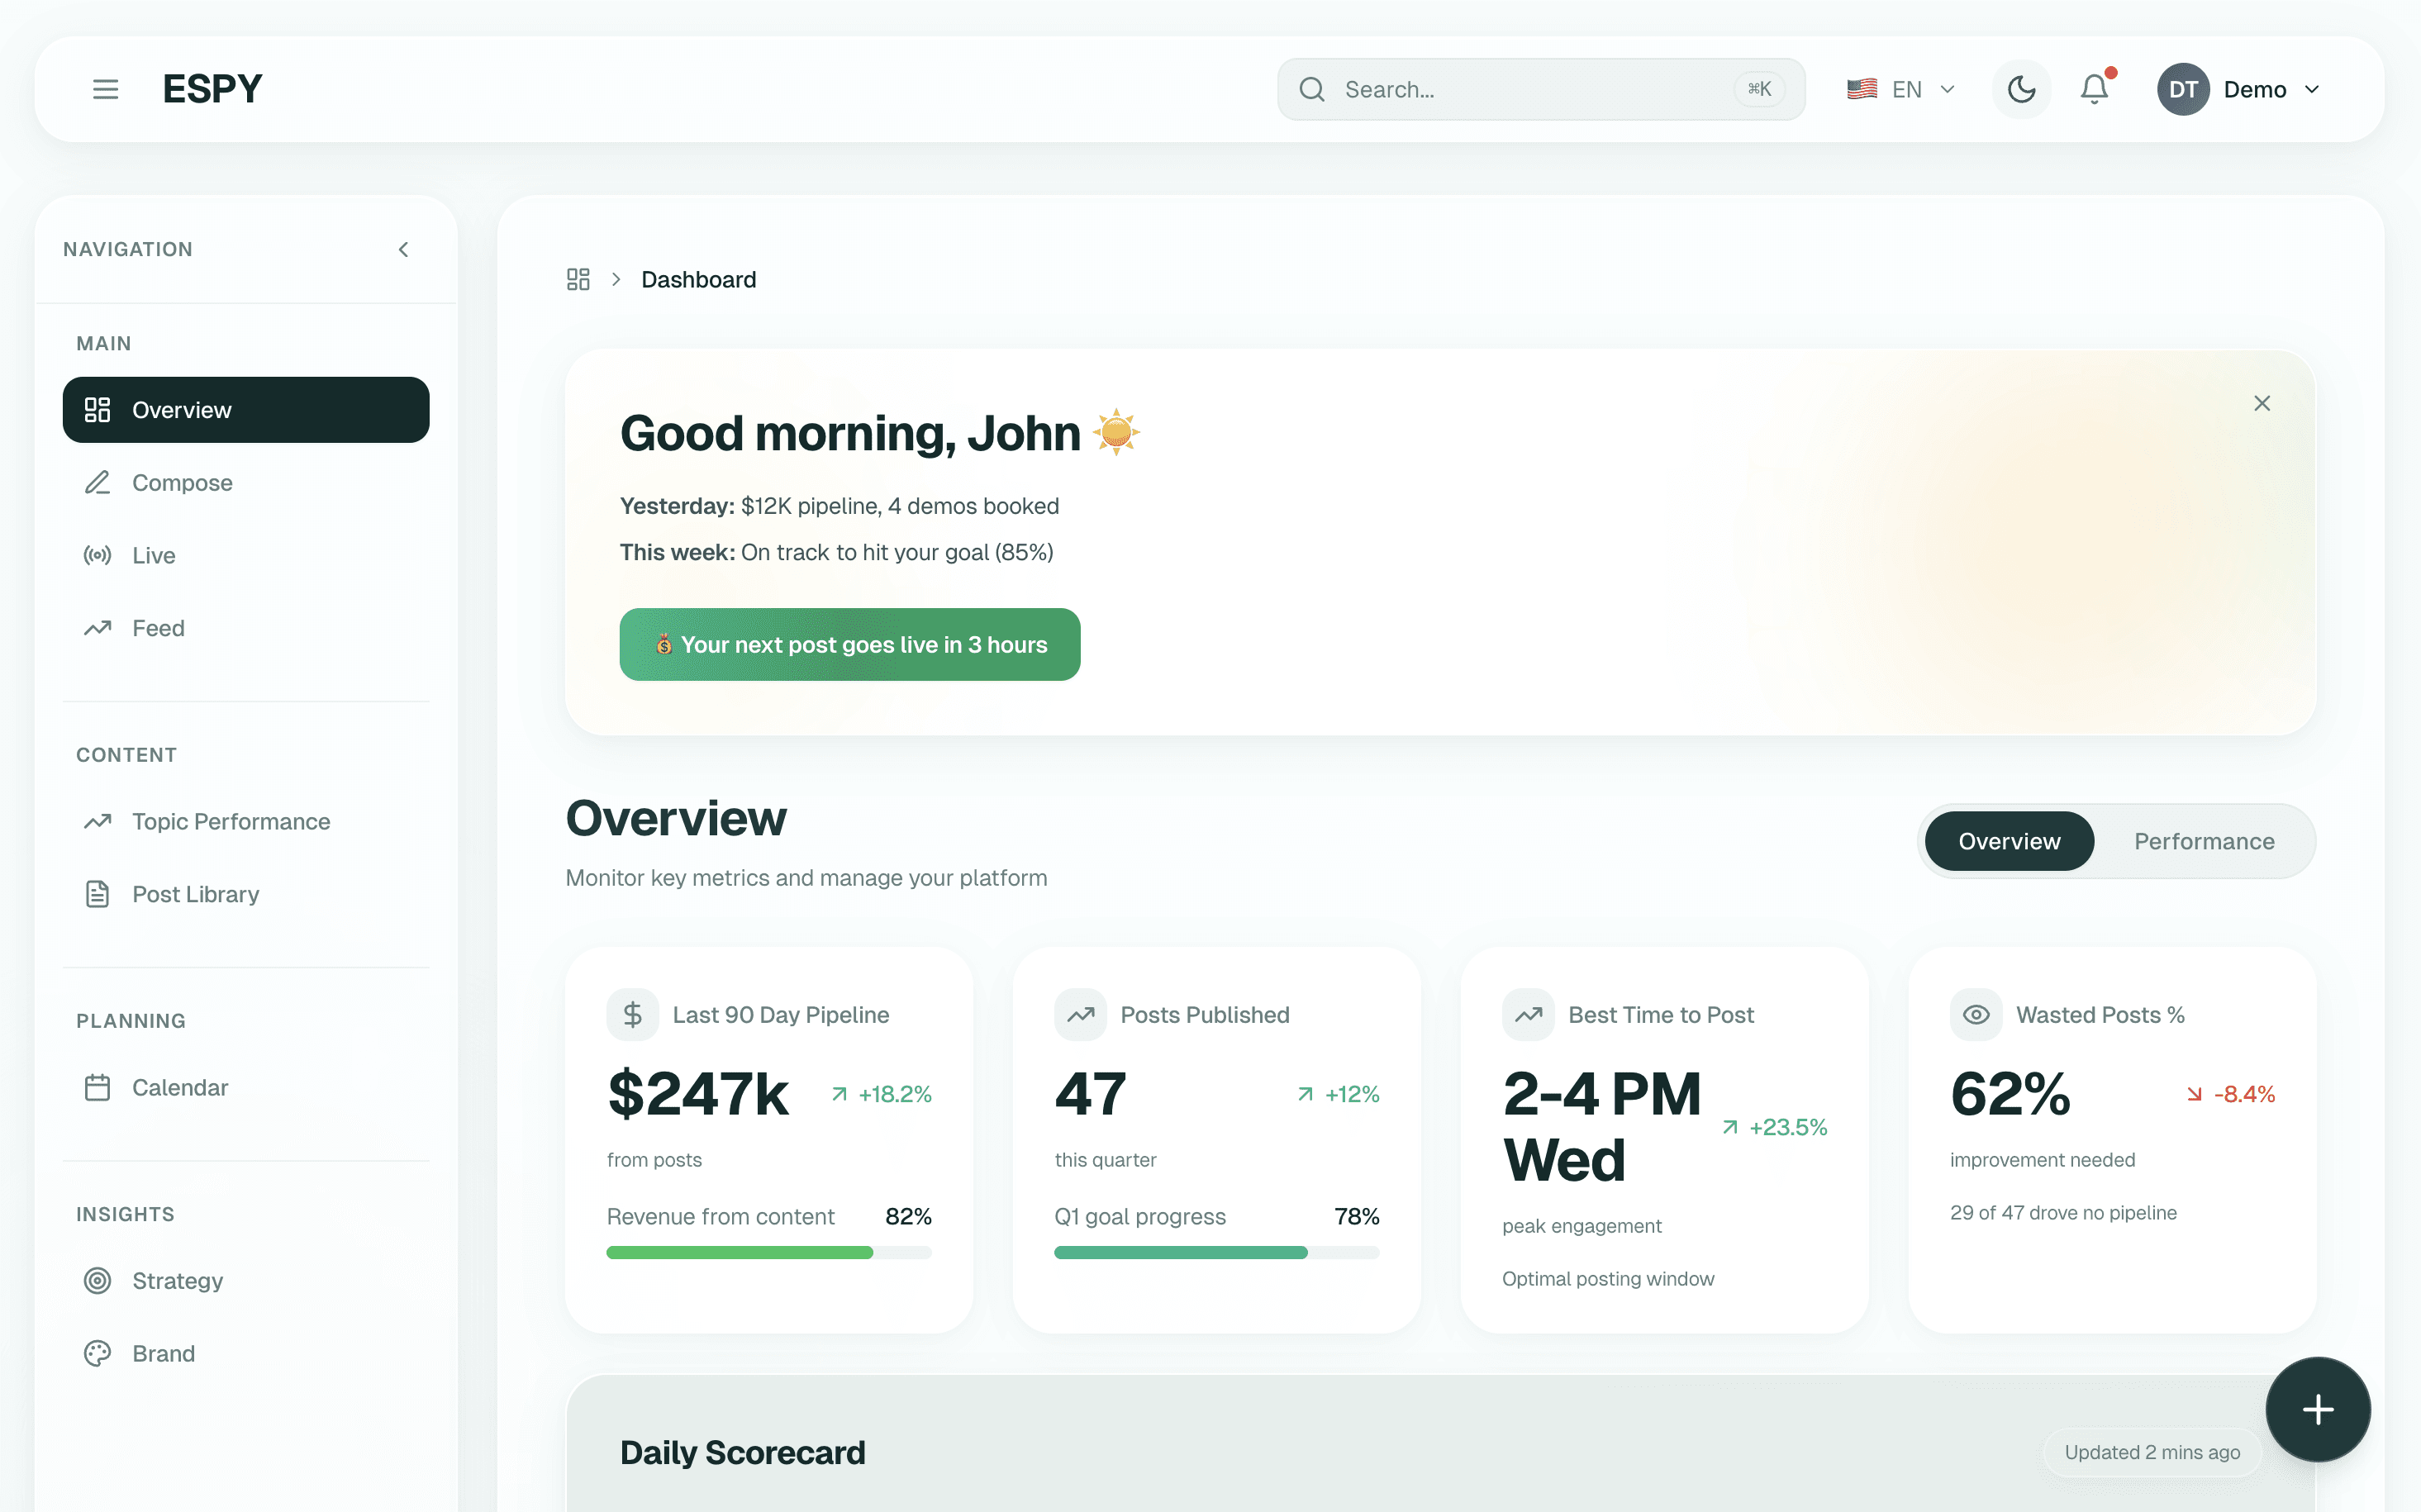Click next post goes live button
The image size is (2421, 1512).
[x=849, y=644]
